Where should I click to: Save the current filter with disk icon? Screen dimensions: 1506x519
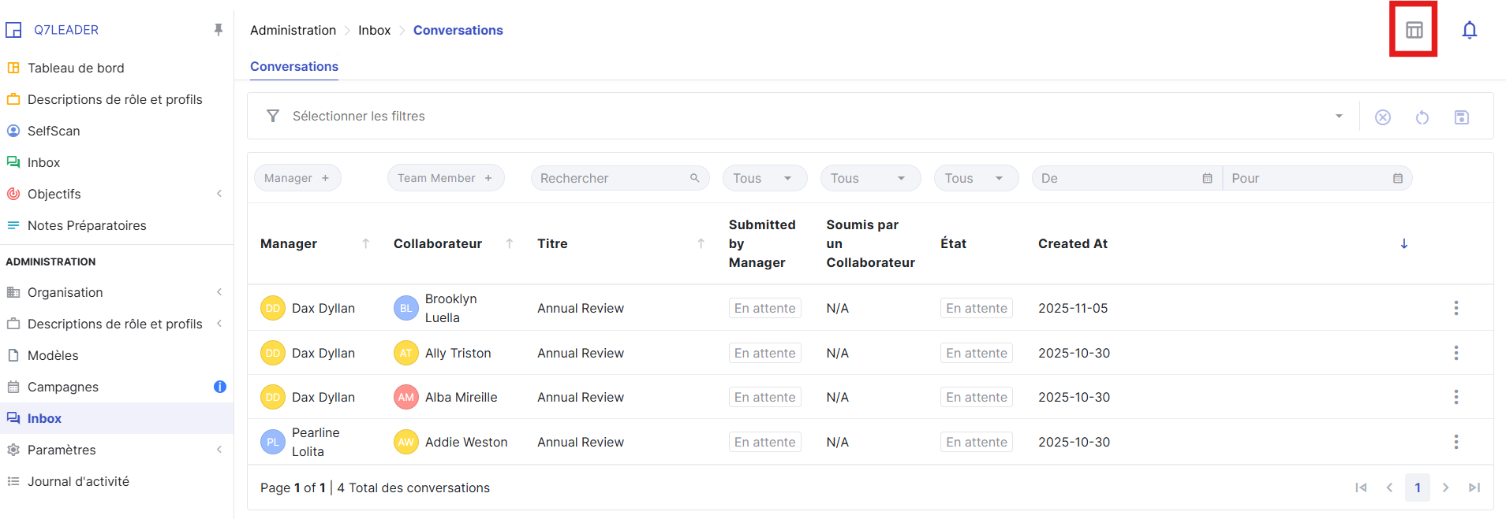(1461, 117)
